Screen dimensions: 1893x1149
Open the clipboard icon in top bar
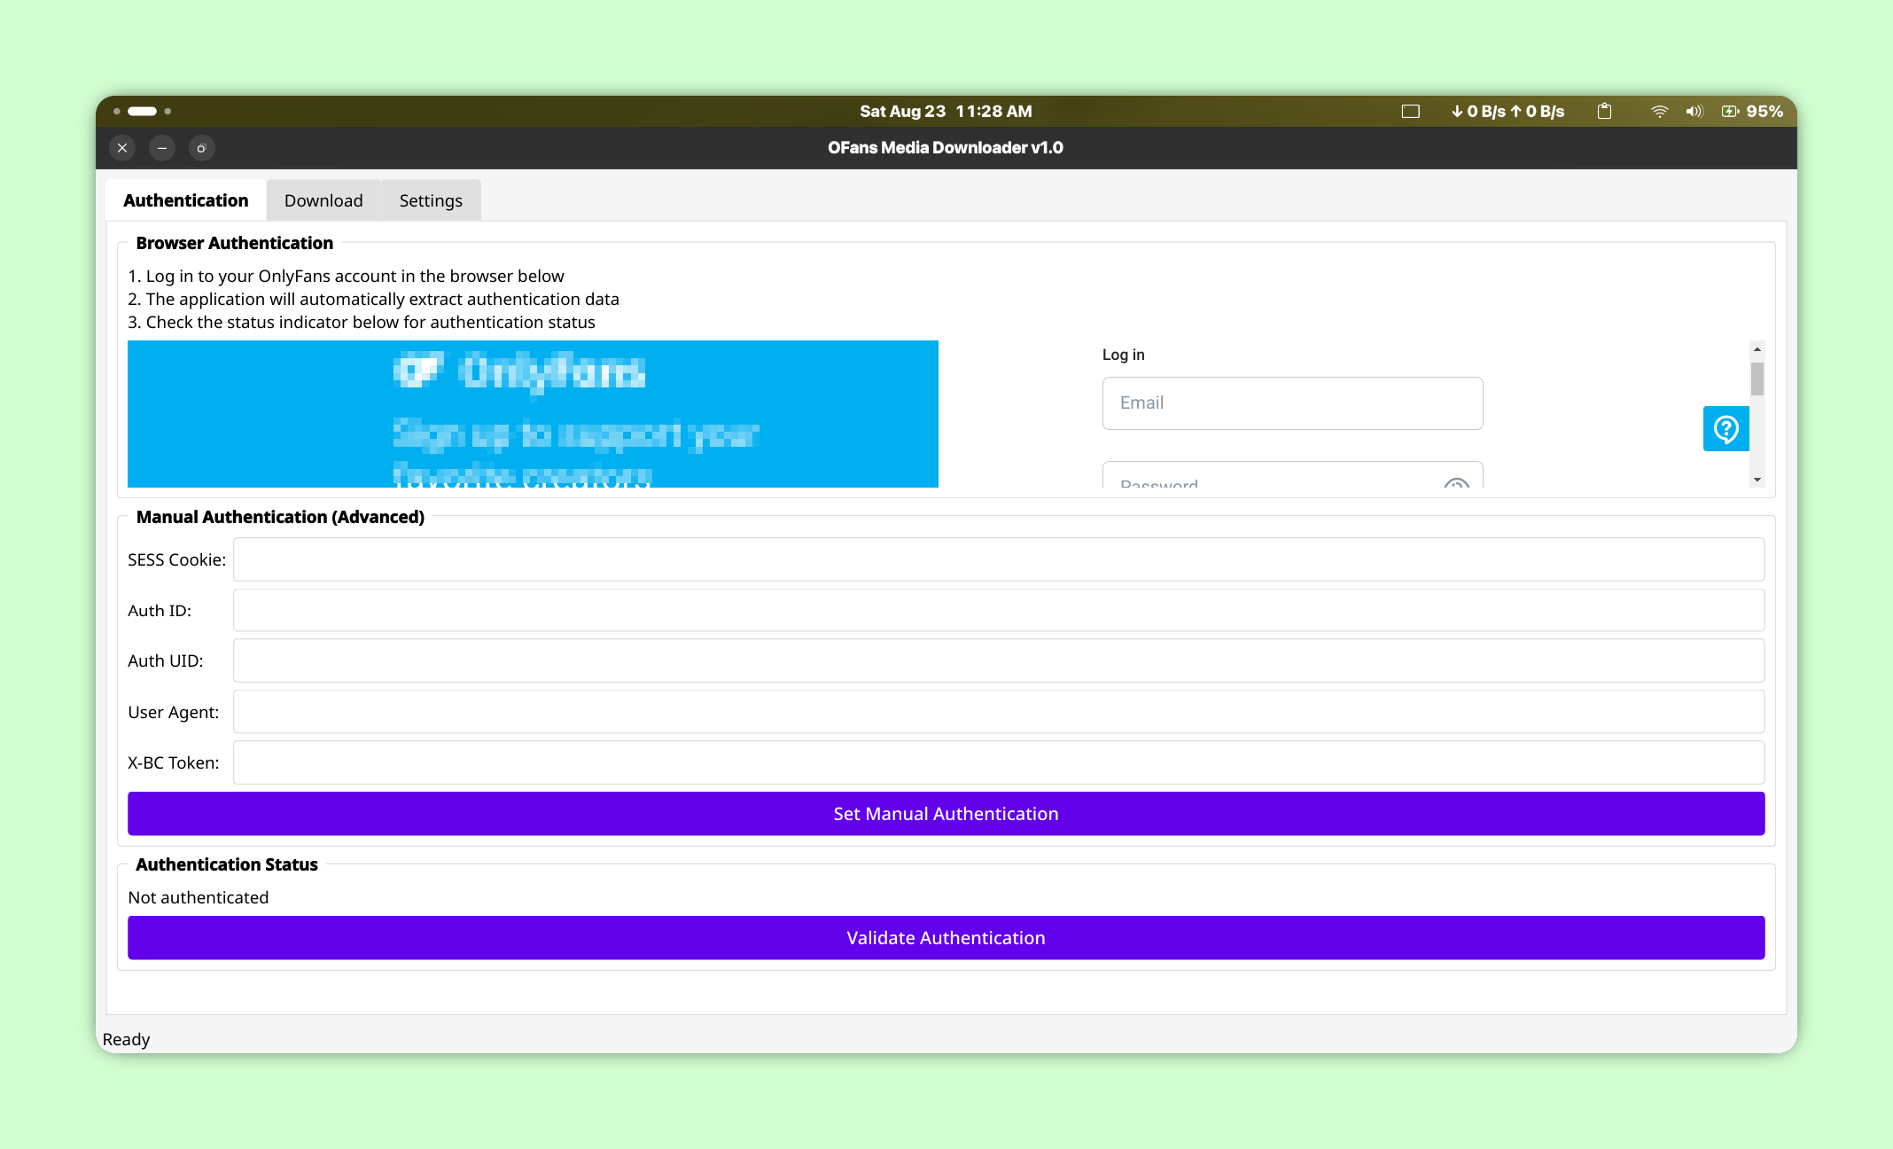[x=1604, y=112]
